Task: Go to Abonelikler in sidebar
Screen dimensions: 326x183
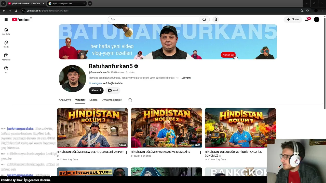Action: (x=6, y=57)
